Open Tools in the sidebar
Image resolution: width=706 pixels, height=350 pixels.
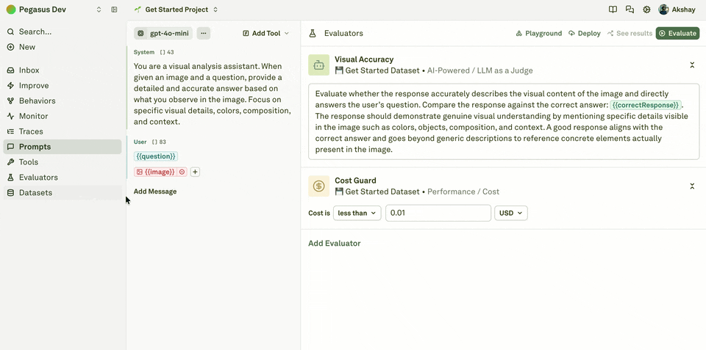62,161
